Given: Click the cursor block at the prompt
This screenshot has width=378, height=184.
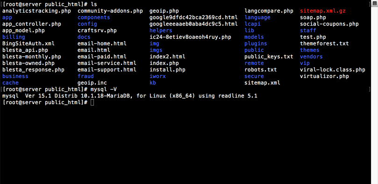Looking at the screenshot, I should [93, 102].
